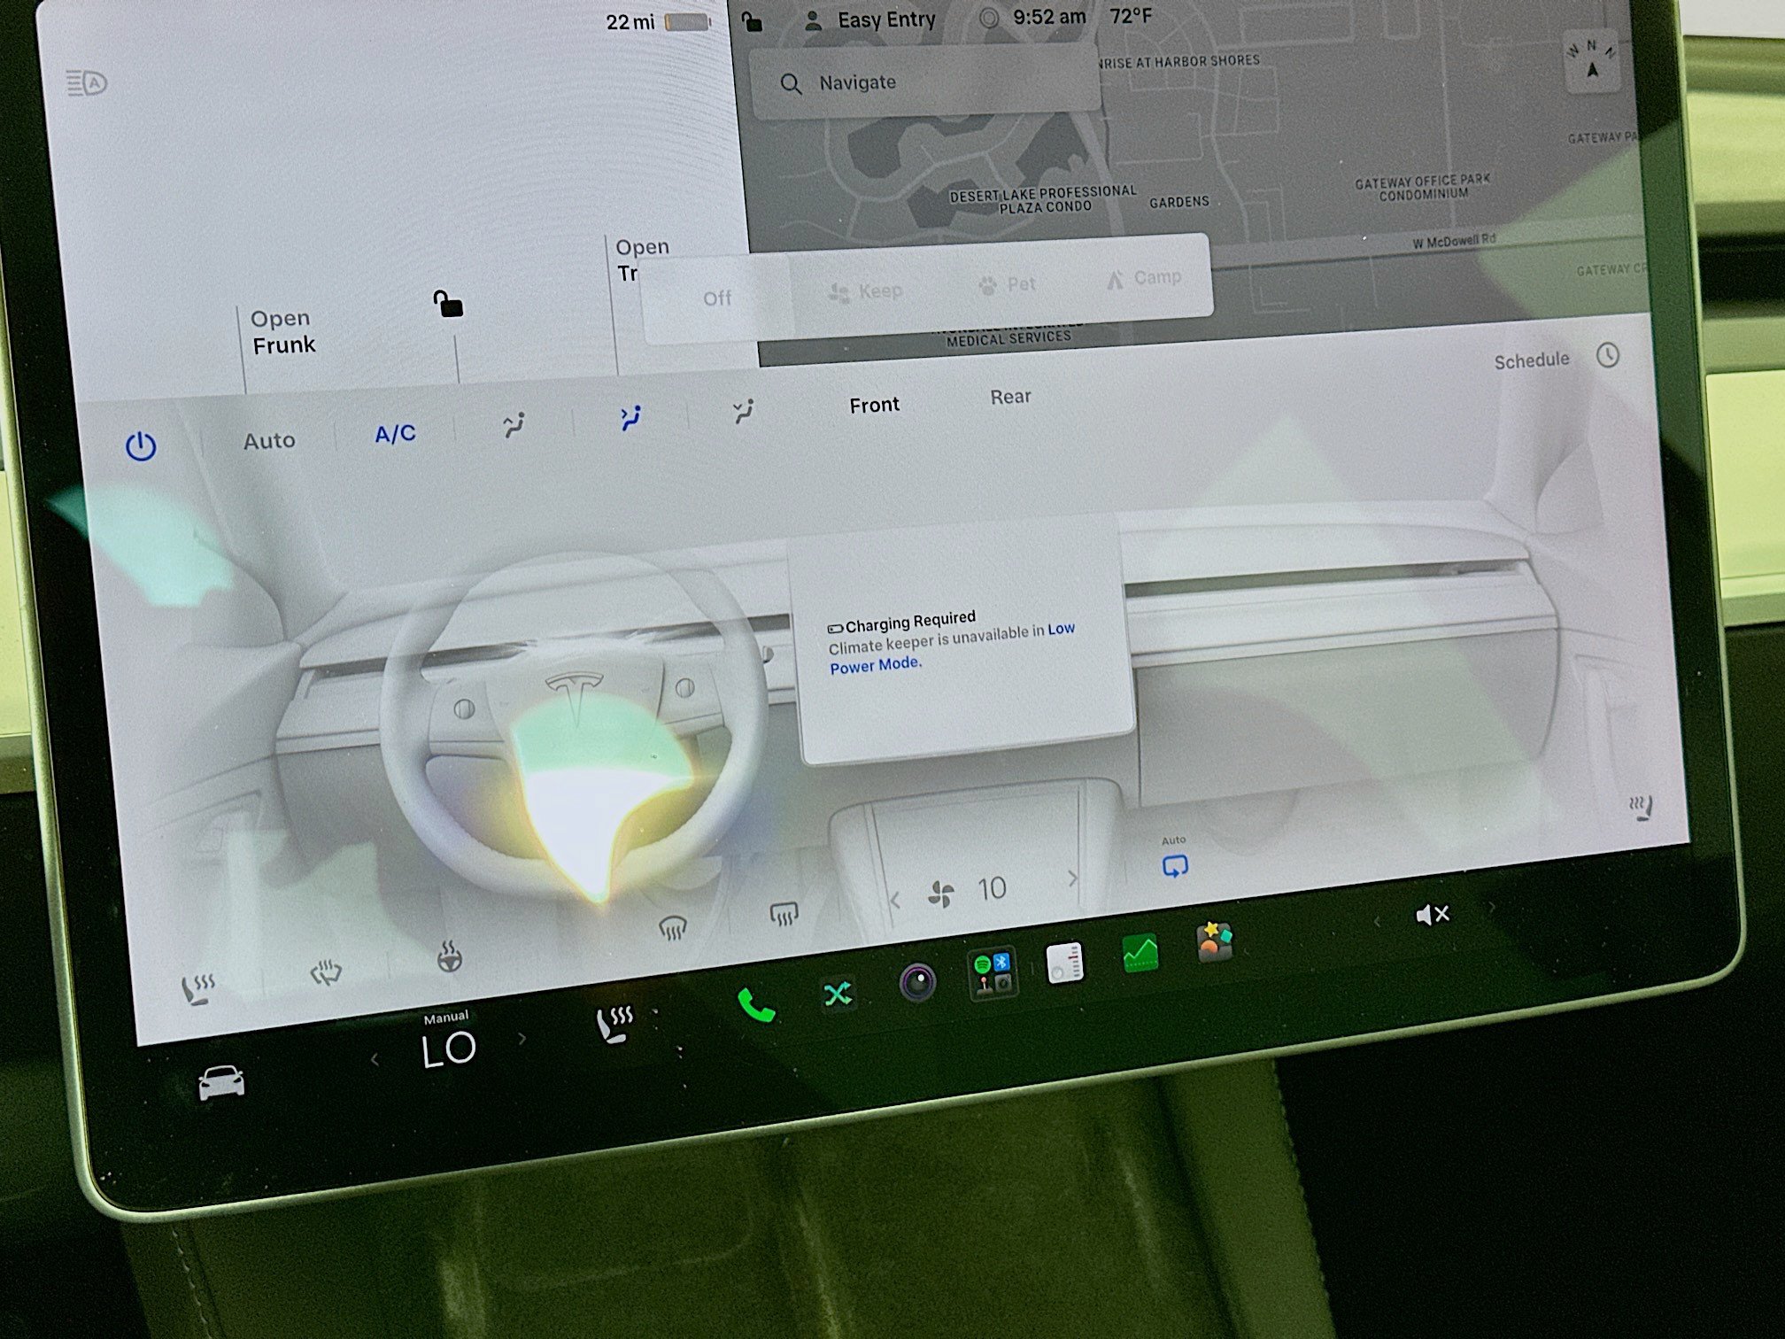Toggle the A/C
Screen dimensions: 1785x1339
tap(395, 434)
